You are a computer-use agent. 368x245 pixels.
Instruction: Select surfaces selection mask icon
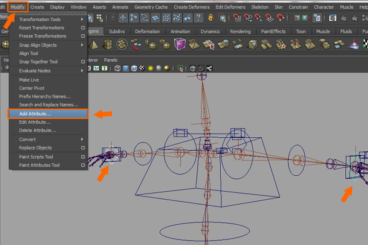pyautogui.click(x=155, y=18)
